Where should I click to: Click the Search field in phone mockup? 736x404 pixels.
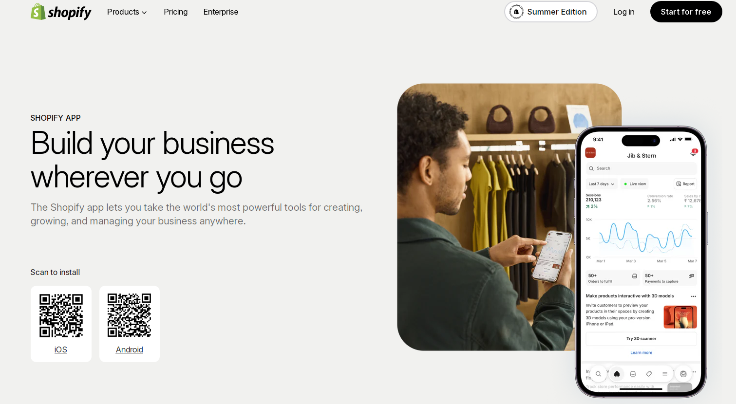[x=641, y=168]
